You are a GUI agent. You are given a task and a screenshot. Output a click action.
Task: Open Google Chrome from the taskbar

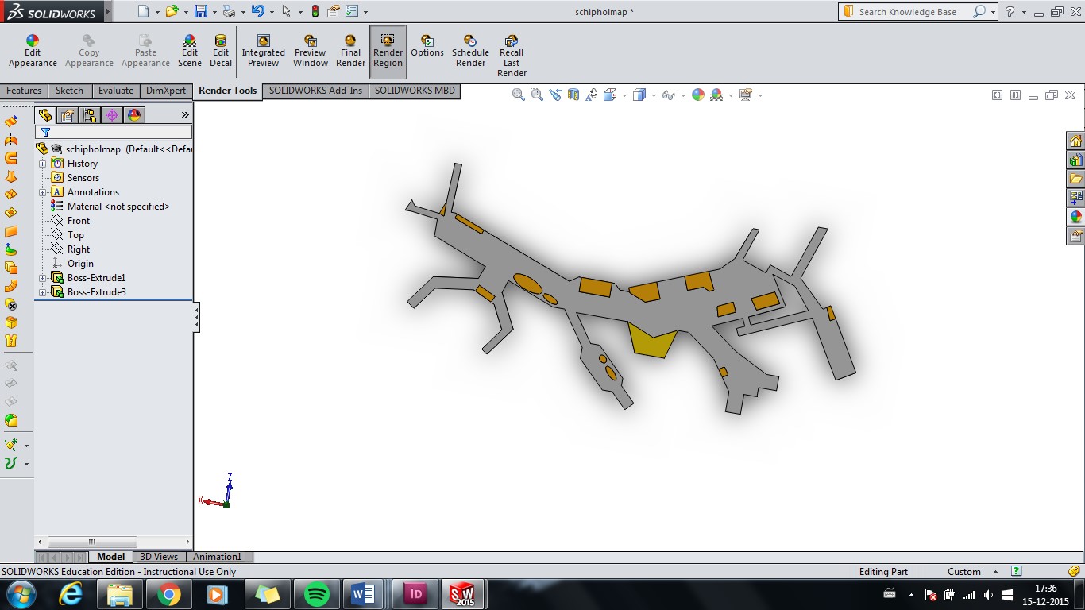[x=168, y=594]
